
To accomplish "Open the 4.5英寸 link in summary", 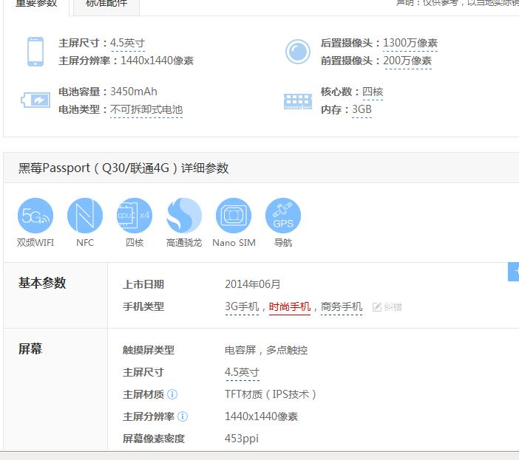I will (127, 43).
